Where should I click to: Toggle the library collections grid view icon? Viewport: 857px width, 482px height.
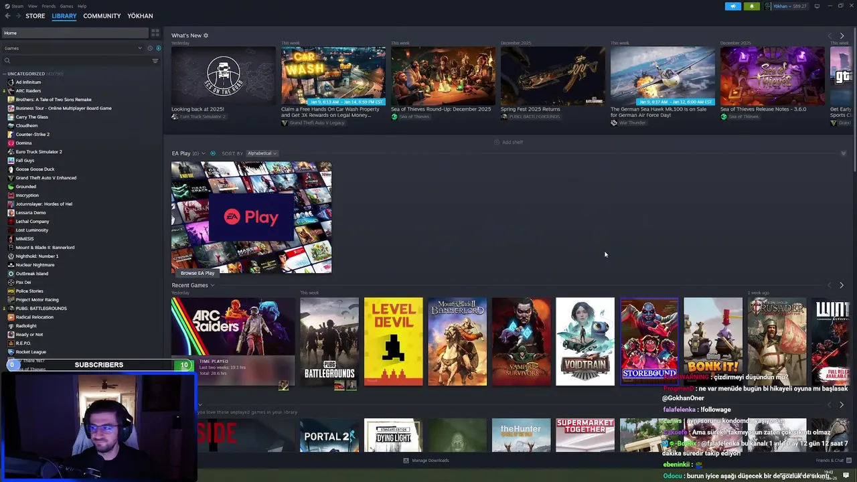(155, 33)
